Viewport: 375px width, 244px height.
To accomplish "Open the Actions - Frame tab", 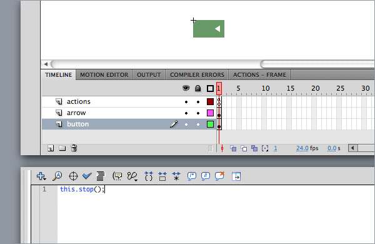I will click(259, 75).
